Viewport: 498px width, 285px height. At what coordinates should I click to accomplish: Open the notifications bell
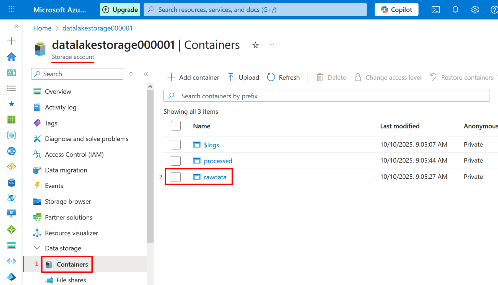point(455,10)
